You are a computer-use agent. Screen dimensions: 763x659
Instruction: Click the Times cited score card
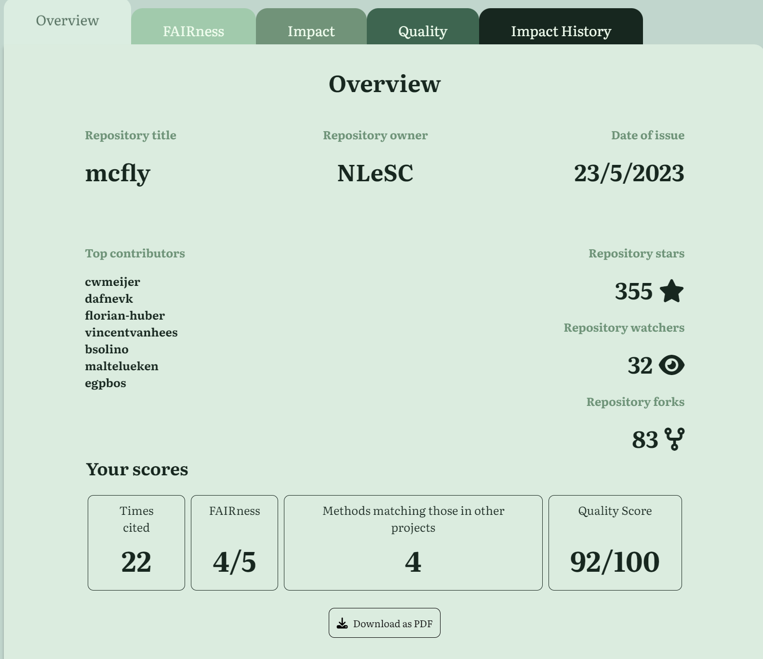tap(136, 542)
